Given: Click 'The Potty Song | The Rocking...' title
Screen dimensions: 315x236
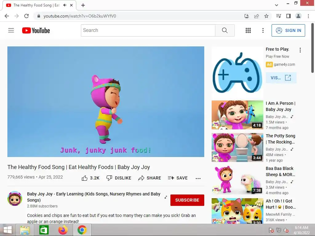Looking at the screenshot, I should click(281, 139).
